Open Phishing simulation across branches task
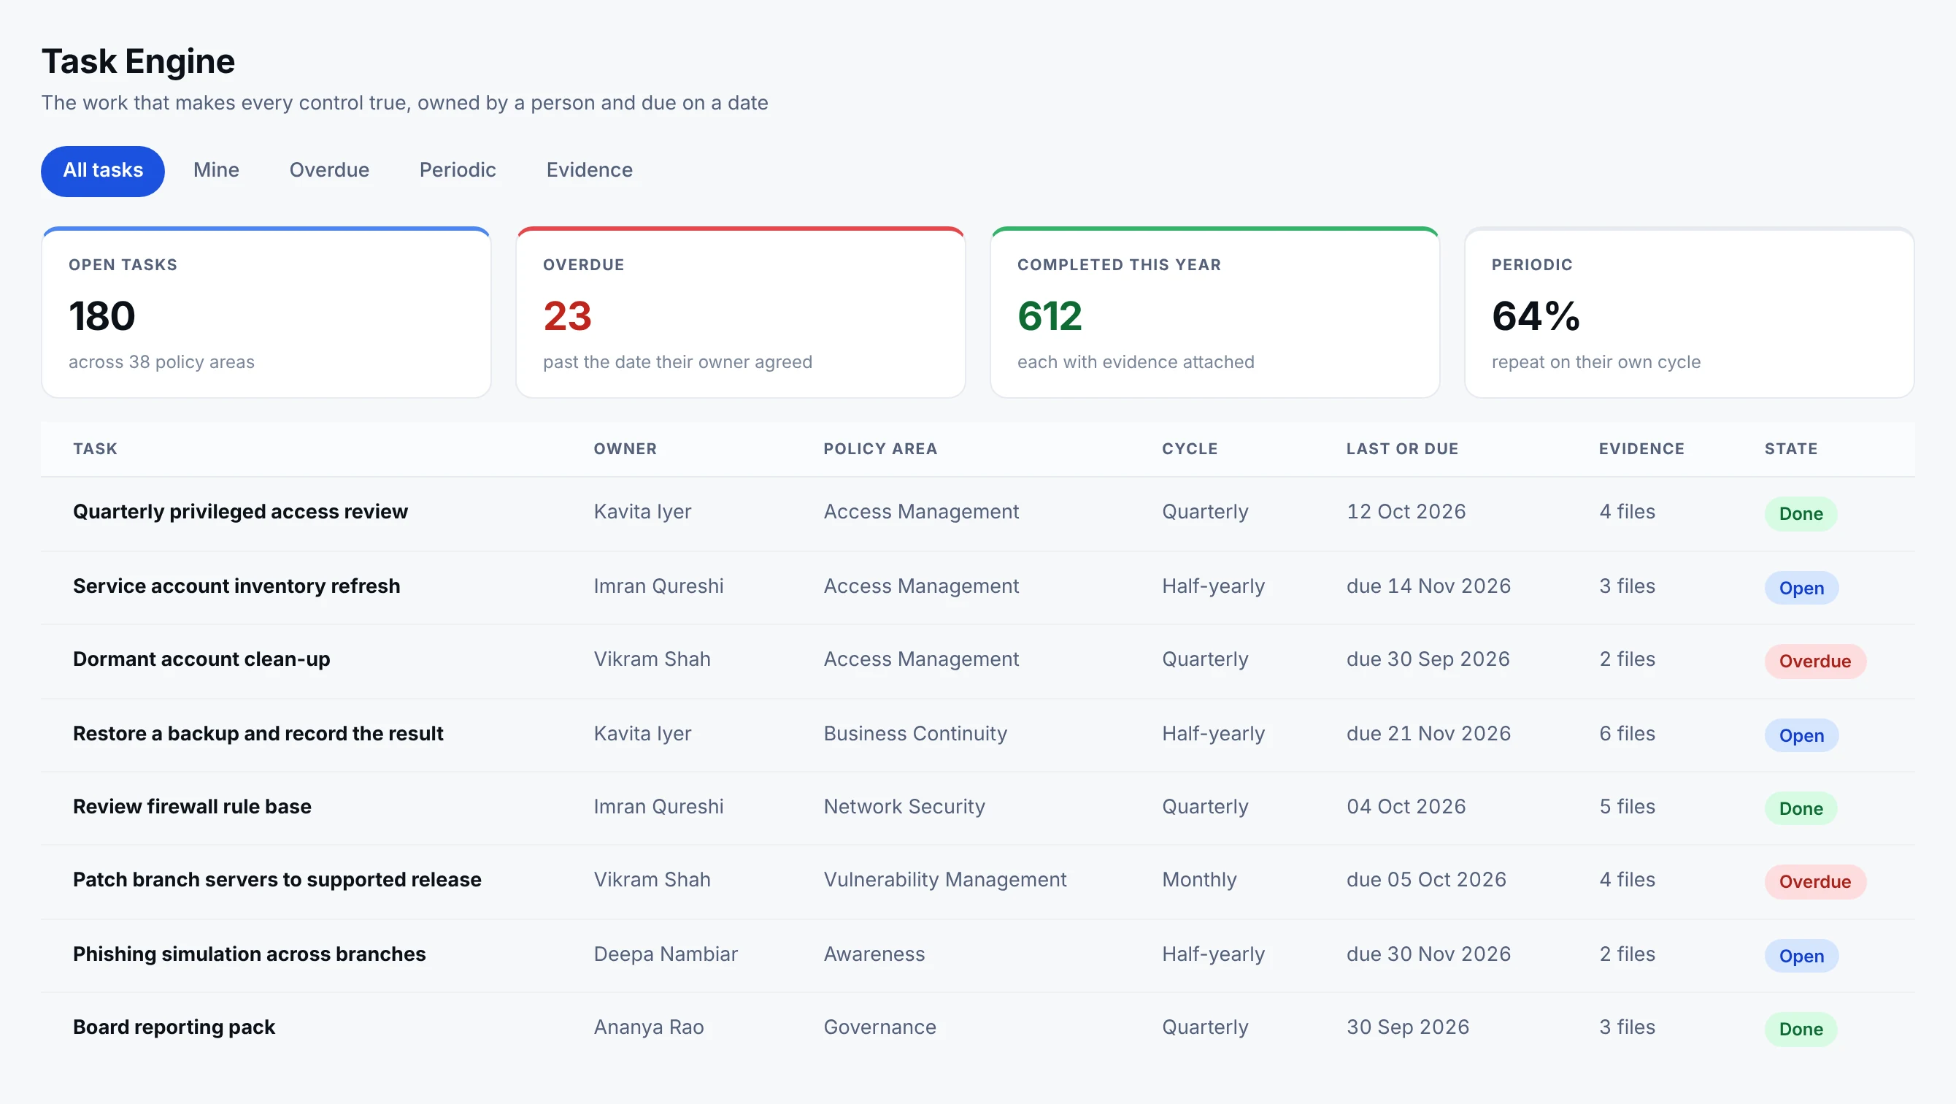The height and width of the screenshot is (1104, 1956). 249,954
